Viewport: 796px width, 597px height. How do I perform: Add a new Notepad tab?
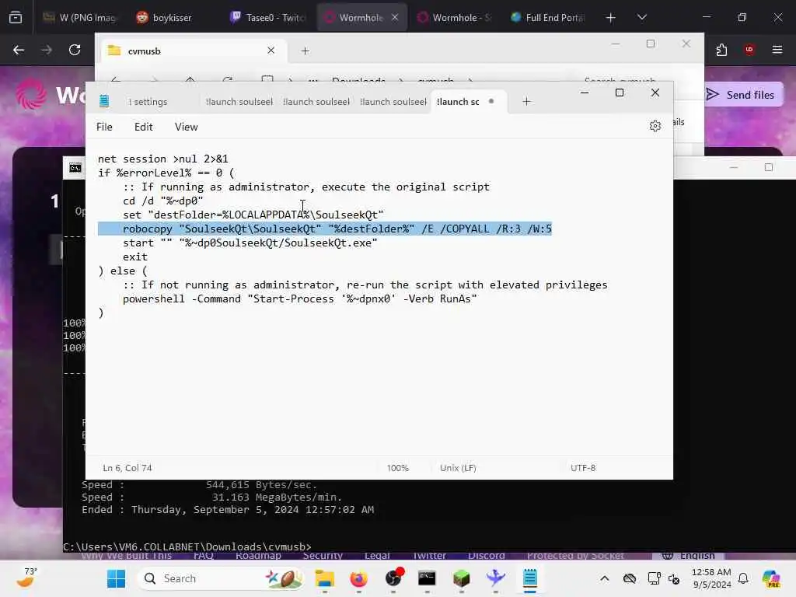[x=526, y=102]
